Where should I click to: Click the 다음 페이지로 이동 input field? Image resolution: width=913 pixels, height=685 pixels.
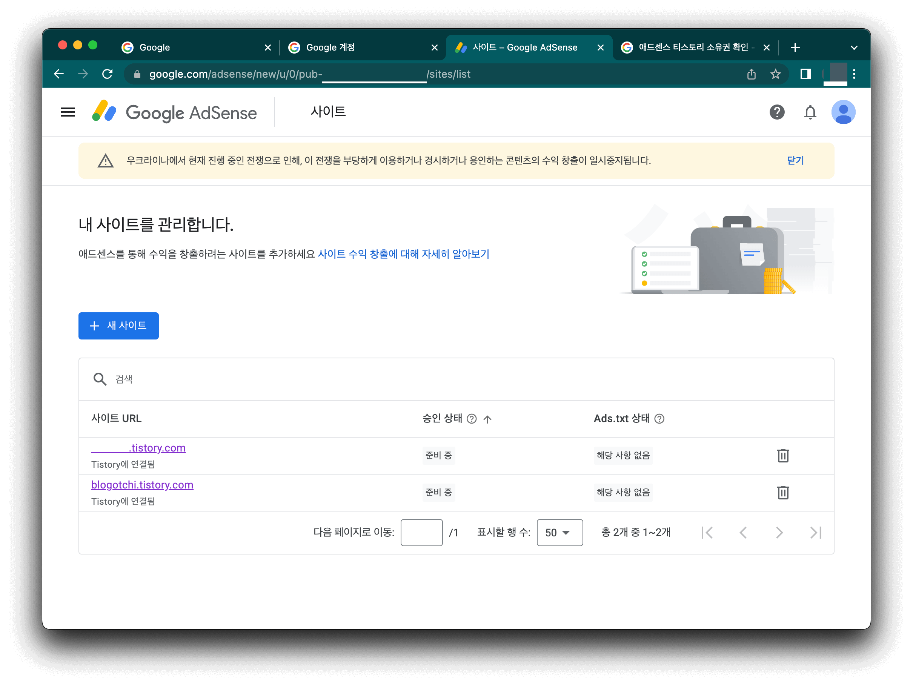click(x=421, y=532)
